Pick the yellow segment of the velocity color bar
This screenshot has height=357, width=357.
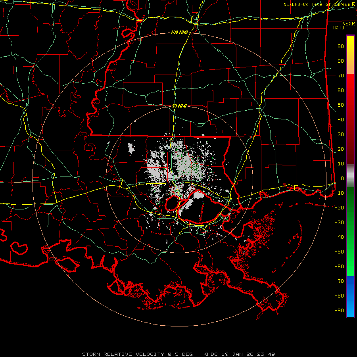(350, 55)
